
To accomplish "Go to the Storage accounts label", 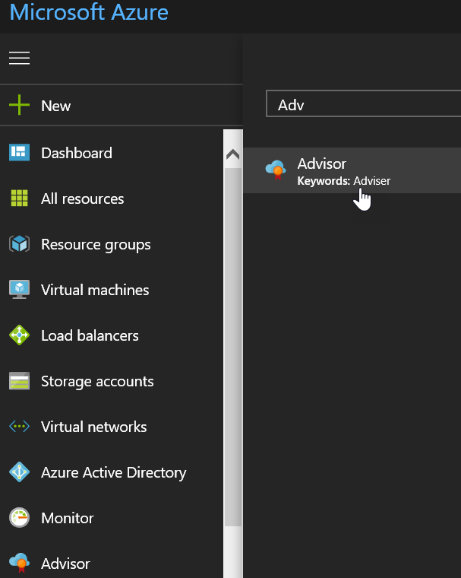I will 97,381.
